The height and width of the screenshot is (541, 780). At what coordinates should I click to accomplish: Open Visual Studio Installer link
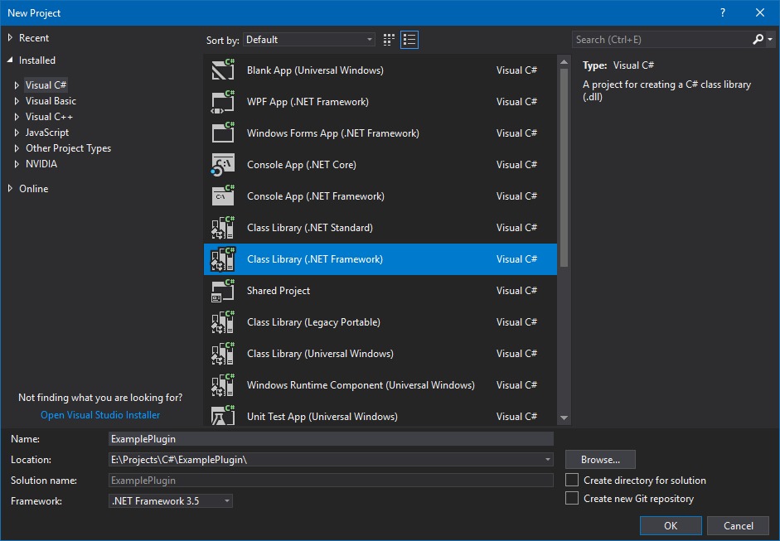pyautogui.click(x=100, y=415)
